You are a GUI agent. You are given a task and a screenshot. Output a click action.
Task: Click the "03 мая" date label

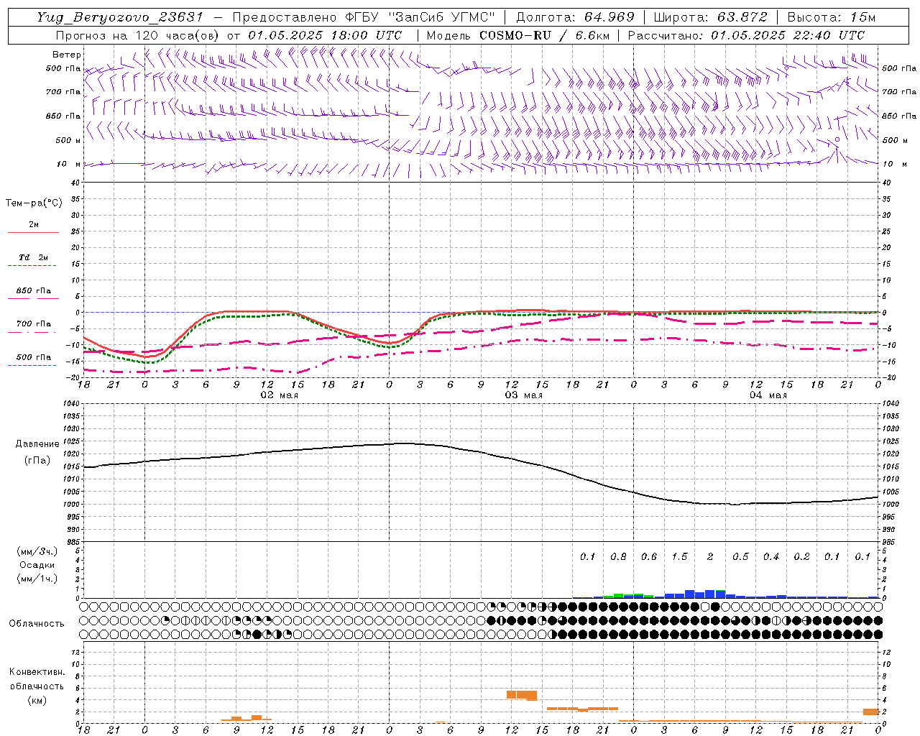pos(523,395)
